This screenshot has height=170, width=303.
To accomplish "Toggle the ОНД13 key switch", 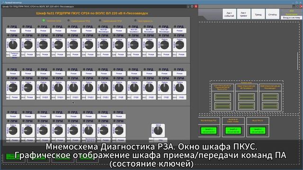I will tap(74, 88).
